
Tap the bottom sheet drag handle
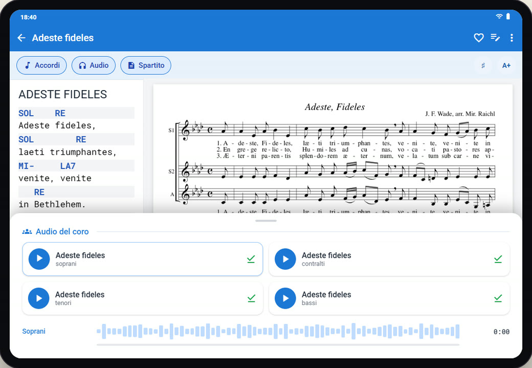(x=266, y=221)
